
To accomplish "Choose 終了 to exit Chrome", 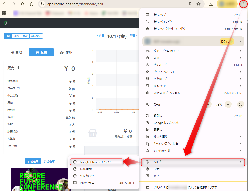I will [x=194, y=176].
